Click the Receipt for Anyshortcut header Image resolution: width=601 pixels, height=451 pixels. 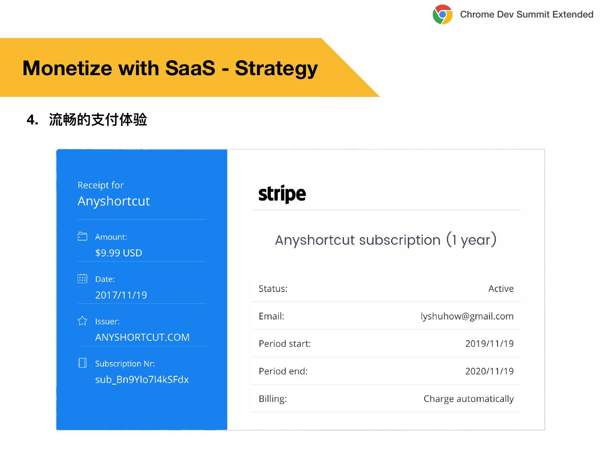tap(114, 194)
